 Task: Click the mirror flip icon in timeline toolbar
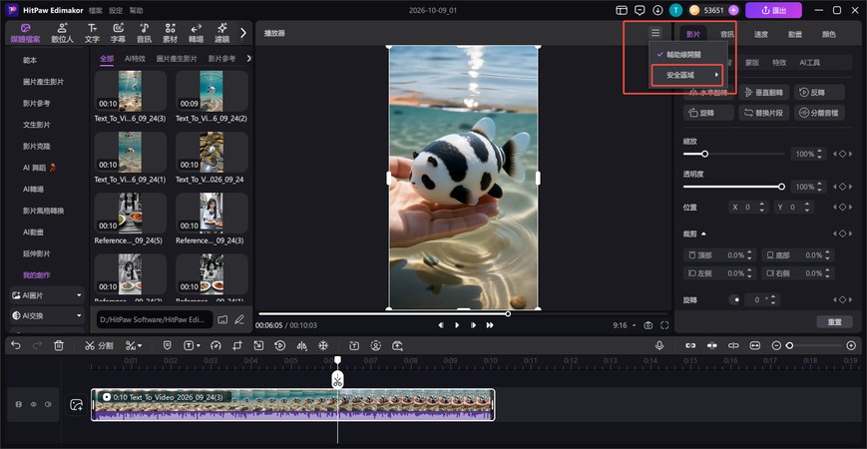click(301, 345)
